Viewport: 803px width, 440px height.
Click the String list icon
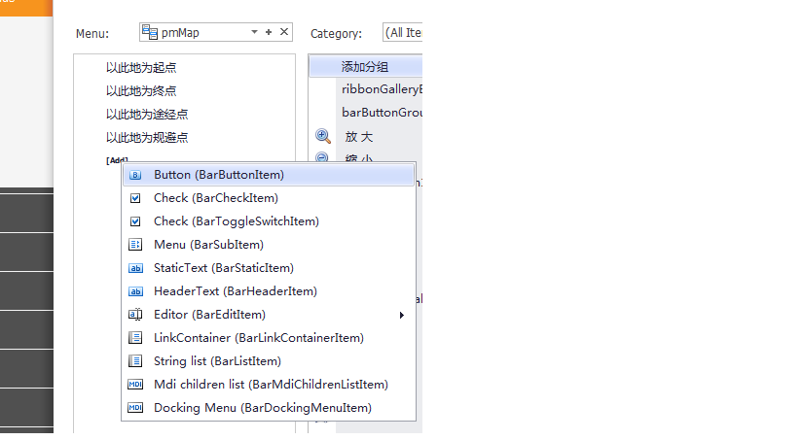[x=135, y=361]
